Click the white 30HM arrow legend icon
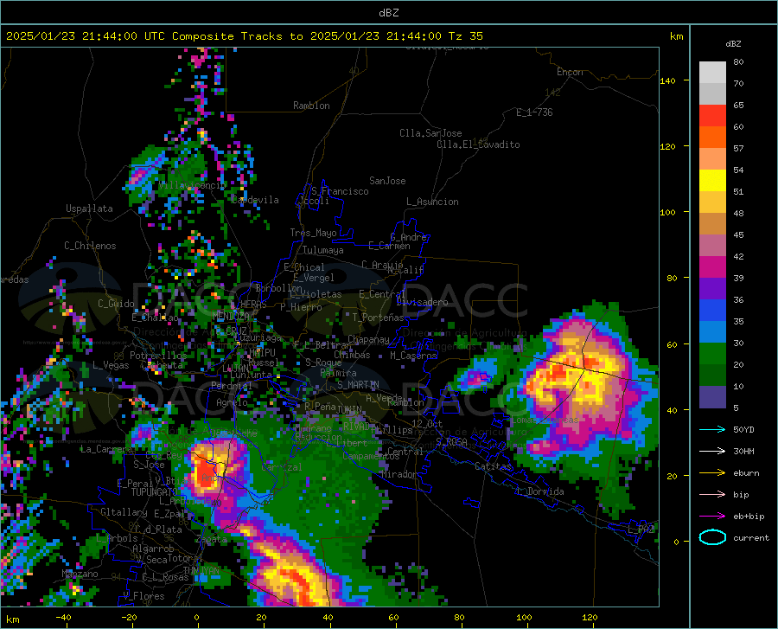The width and height of the screenshot is (778, 629). pyautogui.click(x=712, y=451)
